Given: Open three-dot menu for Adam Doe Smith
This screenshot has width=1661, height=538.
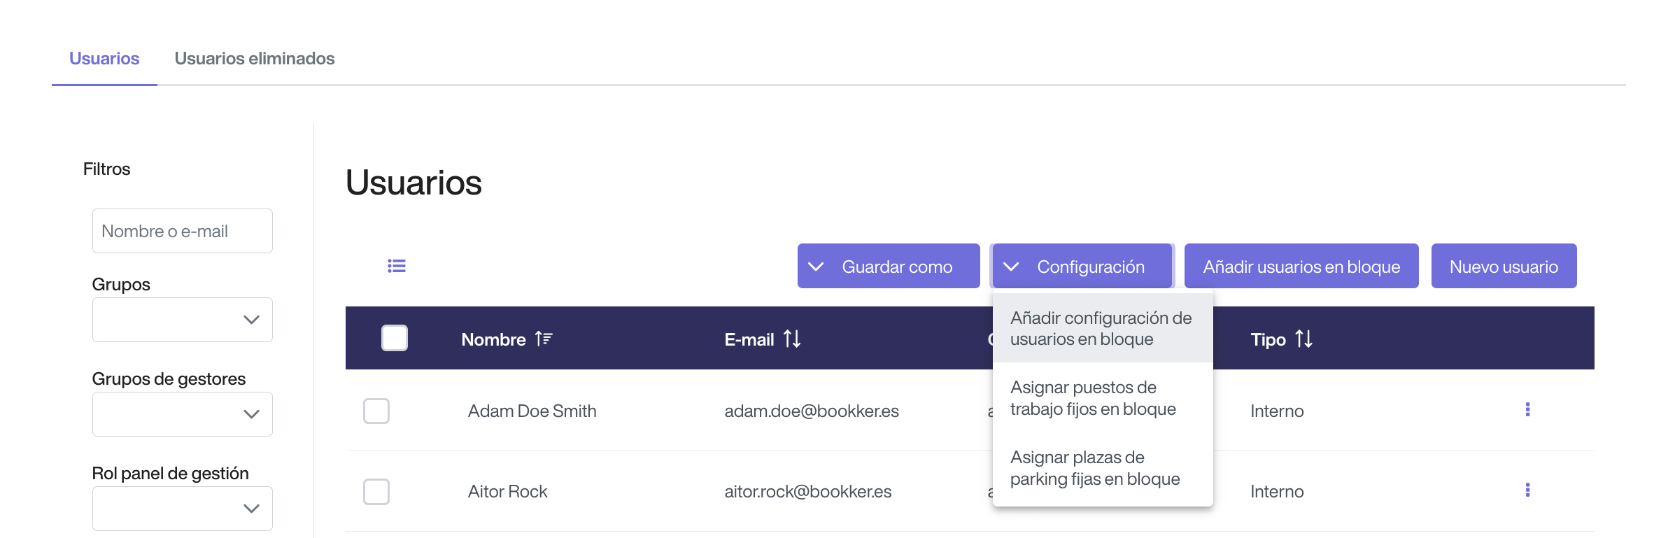Looking at the screenshot, I should click(x=1527, y=410).
